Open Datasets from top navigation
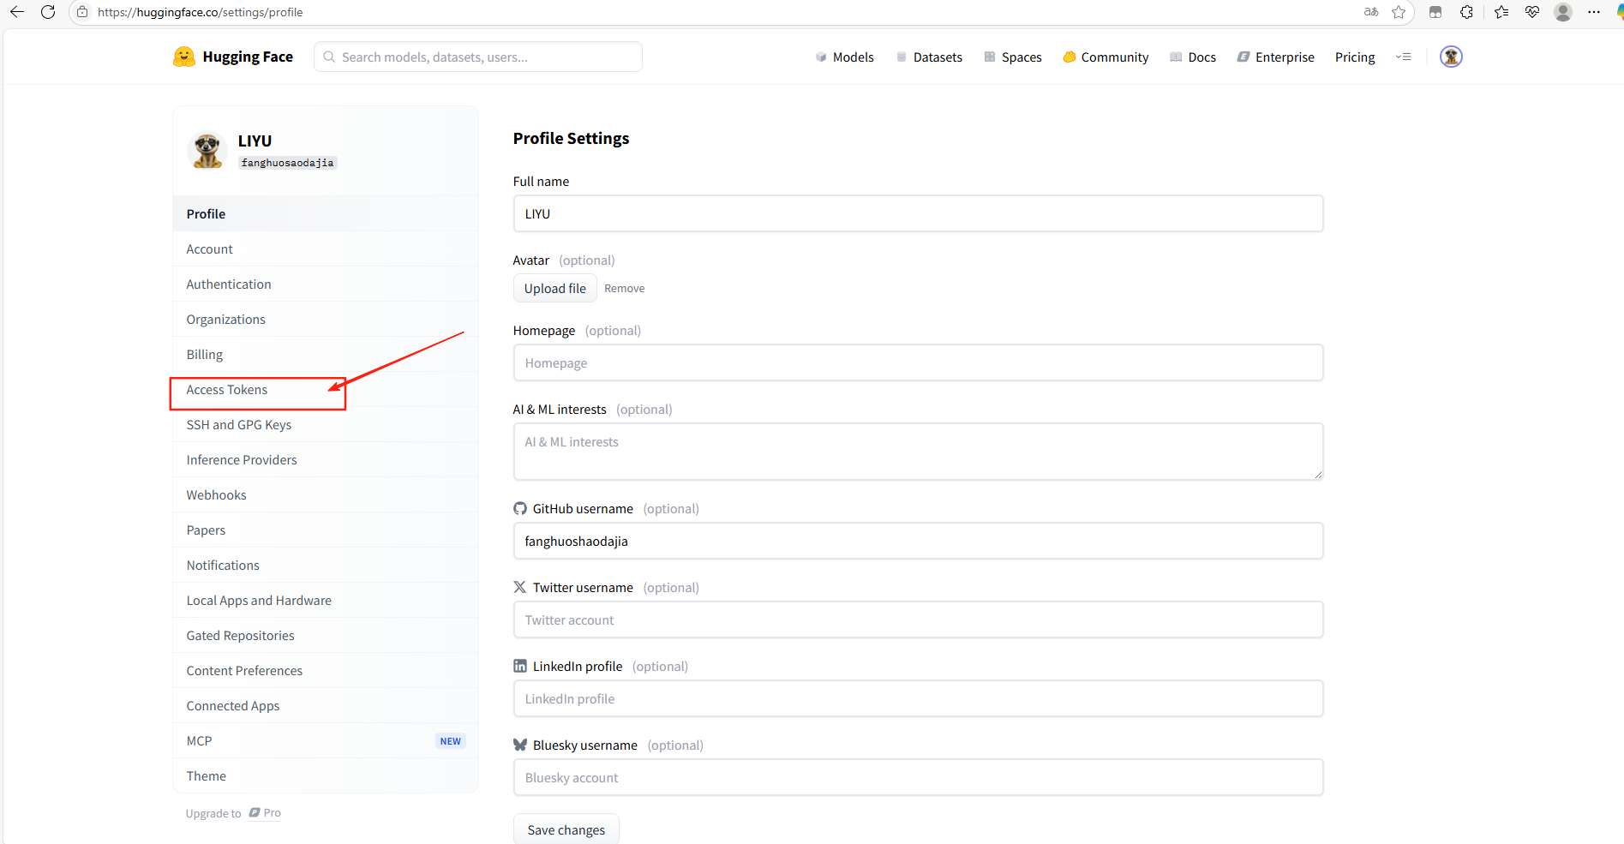The height and width of the screenshot is (844, 1624). 929,57
